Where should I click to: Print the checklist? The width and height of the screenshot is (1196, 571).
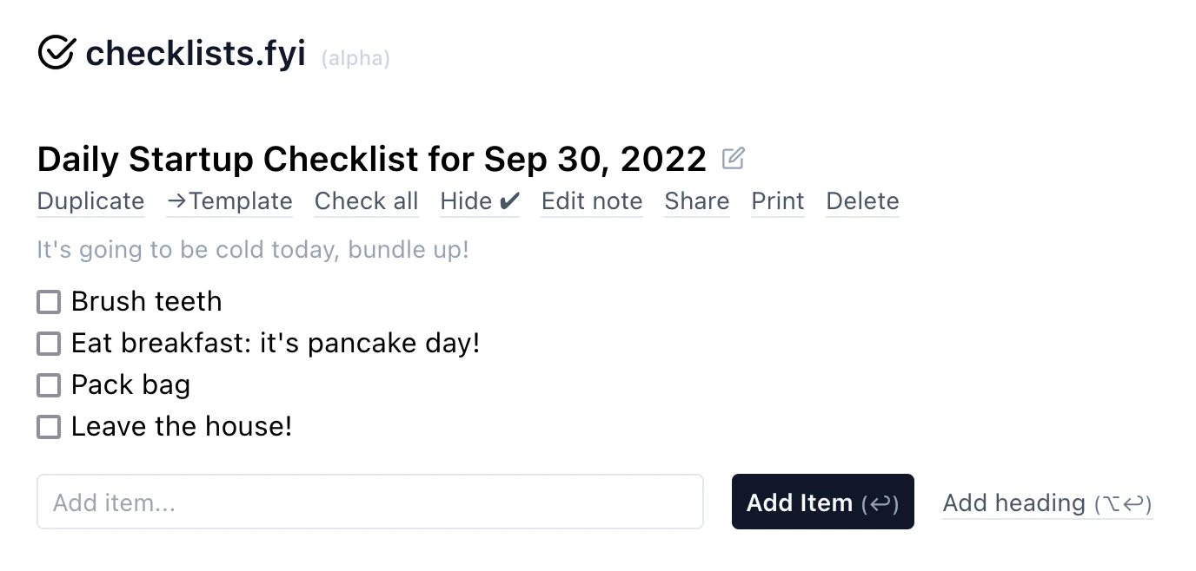coord(777,201)
